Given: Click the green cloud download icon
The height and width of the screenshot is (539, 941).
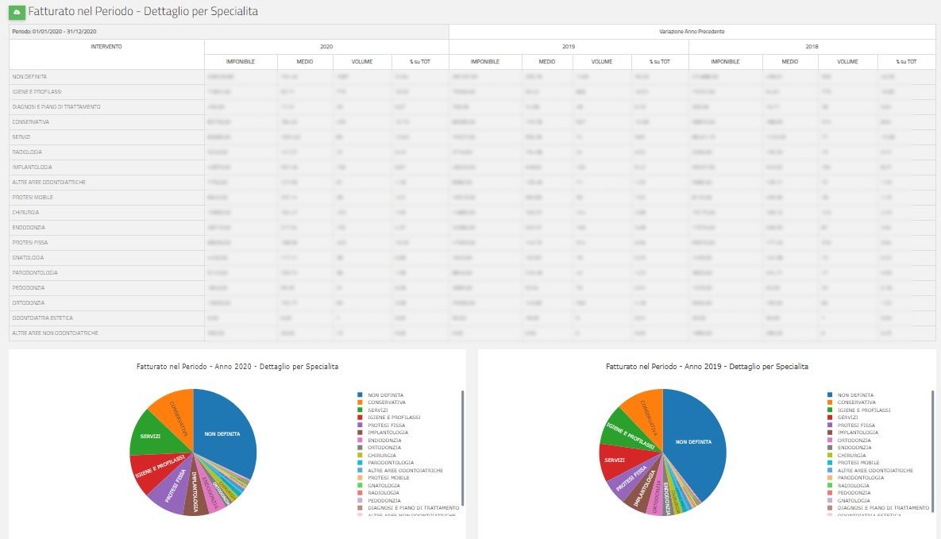Looking at the screenshot, I should point(17,12).
